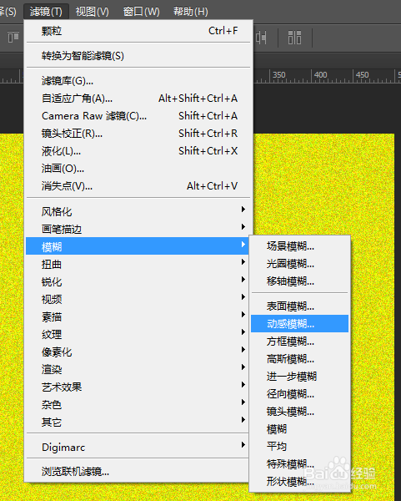The width and height of the screenshot is (401, 501).
Task: Expand the highlighted 模糊 submenu
Action: (x=138, y=246)
